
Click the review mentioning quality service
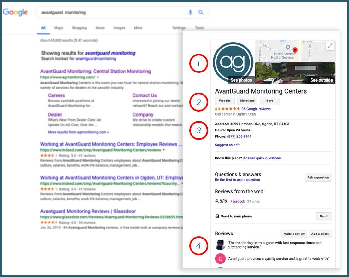click(x=278, y=258)
